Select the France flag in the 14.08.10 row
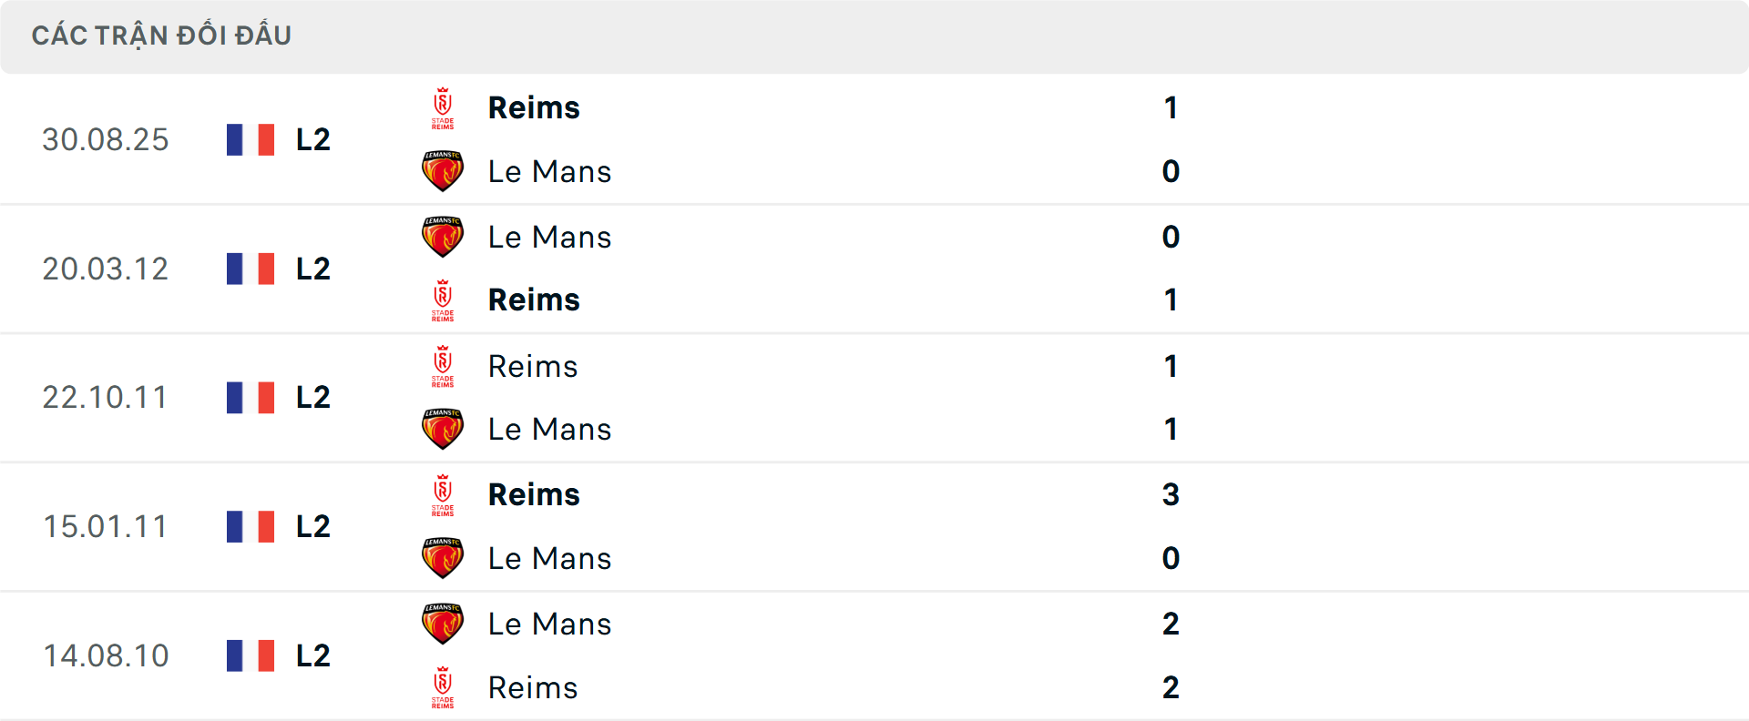Viewport: 1749px width, 721px height. (250, 655)
